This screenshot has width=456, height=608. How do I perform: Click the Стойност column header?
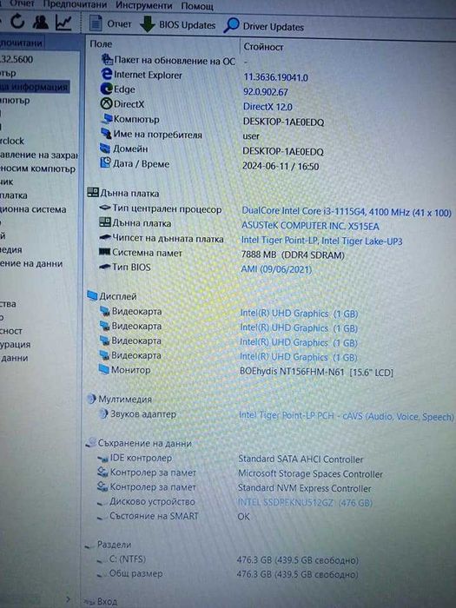[263, 47]
